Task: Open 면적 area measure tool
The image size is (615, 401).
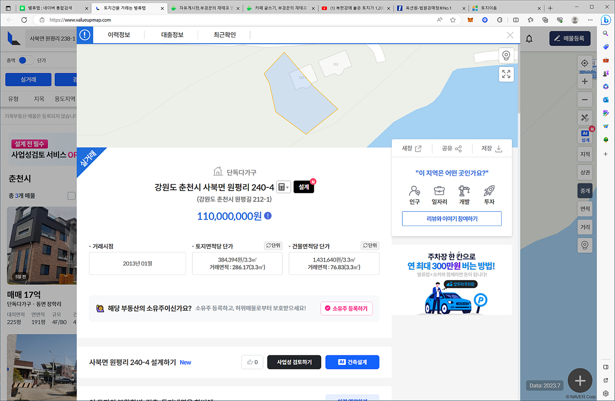Action: tap(585, 209)
